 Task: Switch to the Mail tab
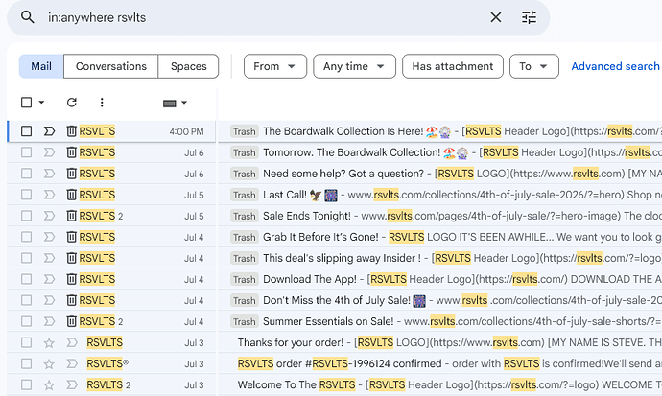[x=41, y=66]
